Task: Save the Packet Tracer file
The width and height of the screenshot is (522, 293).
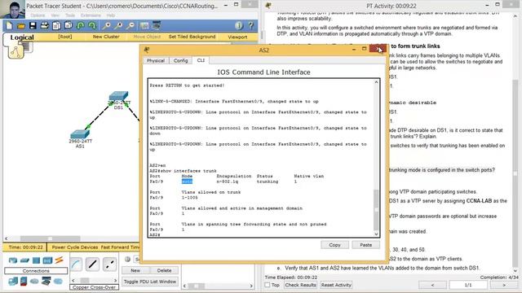Action: pos(33,25)
